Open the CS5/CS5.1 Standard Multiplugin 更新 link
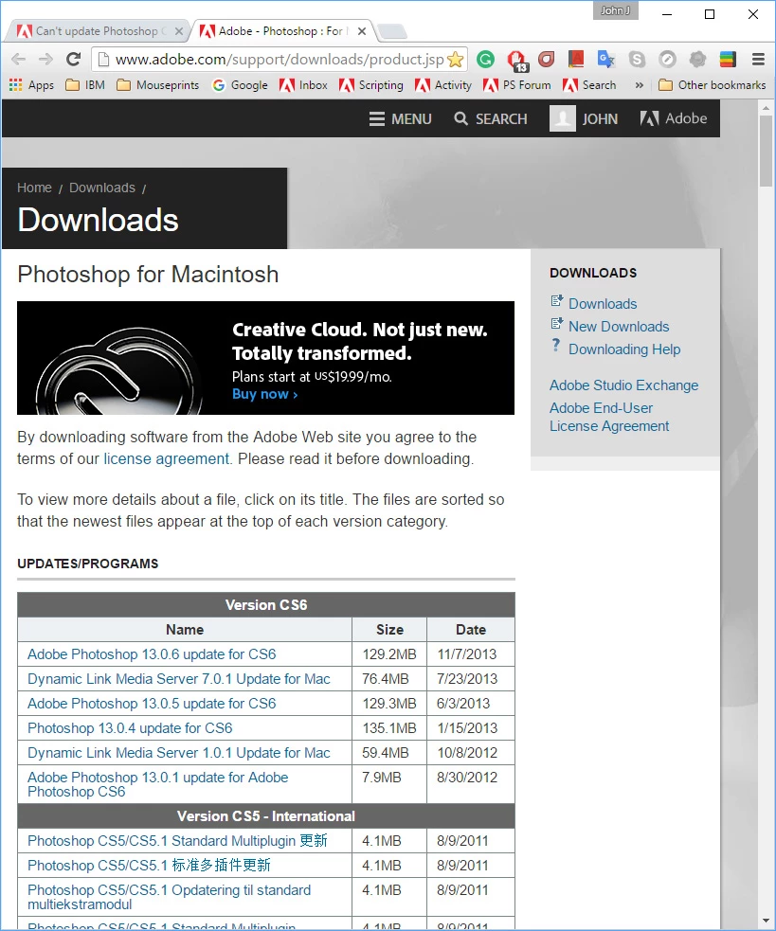776x931 pixels. [x=177, y=841]
